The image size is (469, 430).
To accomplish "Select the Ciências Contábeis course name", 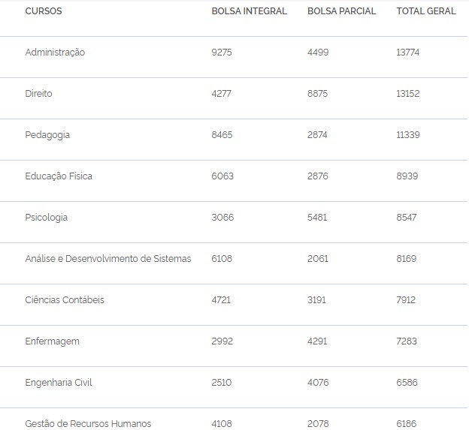I will [x=65, y=300].
